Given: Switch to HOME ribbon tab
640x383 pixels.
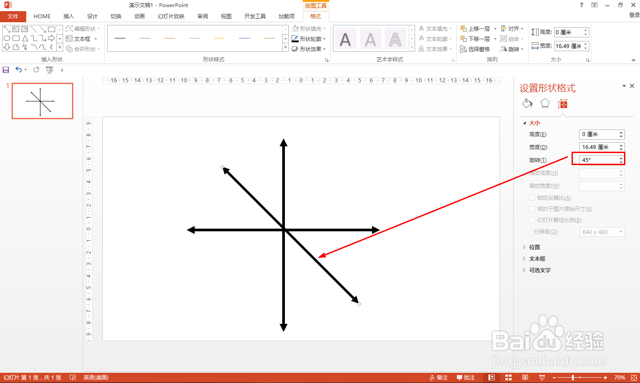Looking at the screenshot, I should point(42,16).
